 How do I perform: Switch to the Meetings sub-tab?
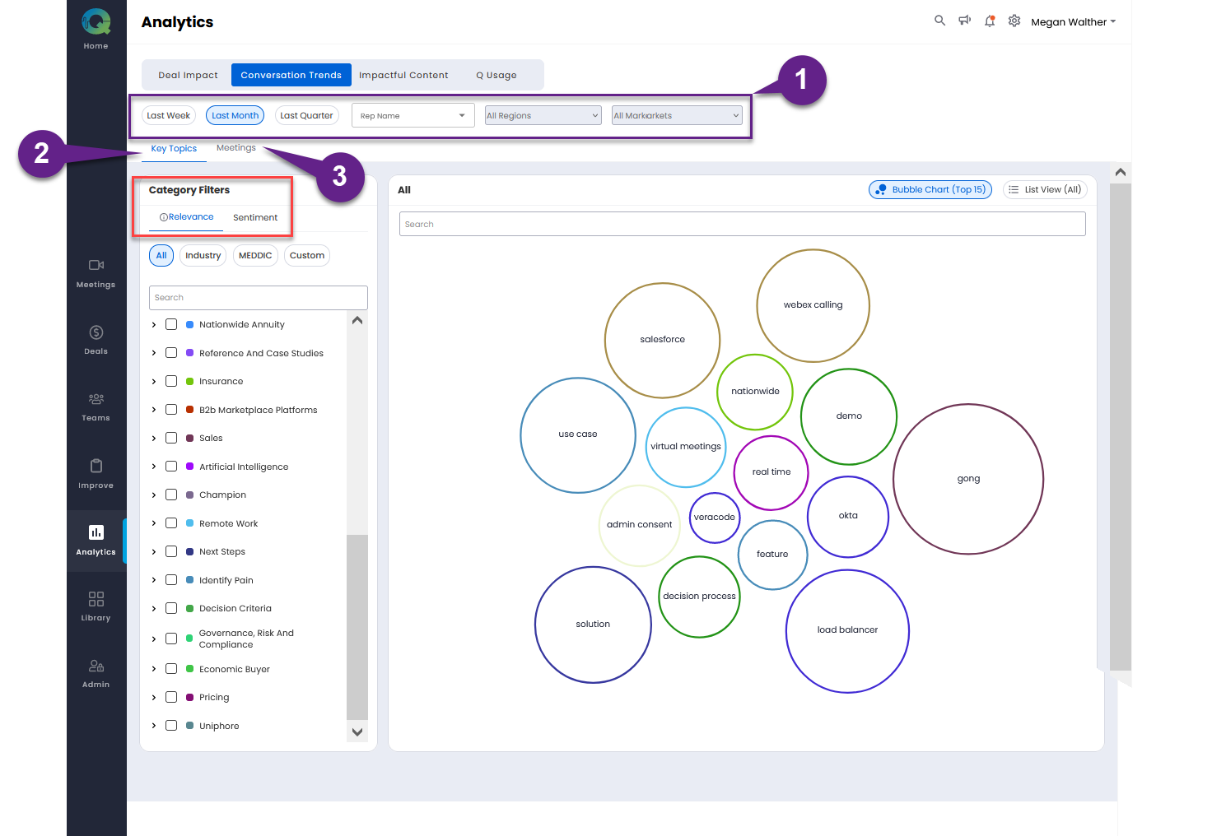[236, 148]
